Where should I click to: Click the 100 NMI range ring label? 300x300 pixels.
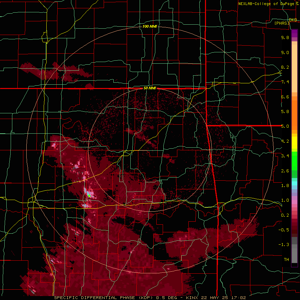click(x=150, y=26)
